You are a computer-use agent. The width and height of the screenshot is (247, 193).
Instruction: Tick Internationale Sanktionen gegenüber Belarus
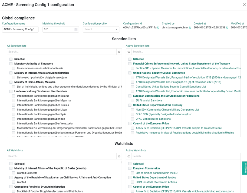pyautogui.click(x=14, y=96)
